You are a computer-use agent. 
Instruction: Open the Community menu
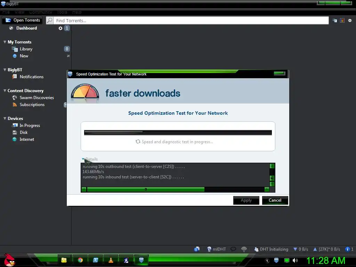pos(41,12)
